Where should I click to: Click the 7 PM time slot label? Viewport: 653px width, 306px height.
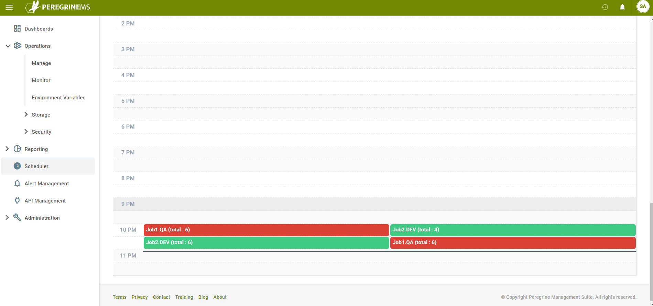pyautogui.click(x=128, y=152)
